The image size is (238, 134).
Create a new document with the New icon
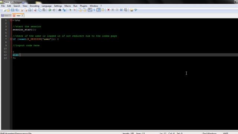point(4,10)
